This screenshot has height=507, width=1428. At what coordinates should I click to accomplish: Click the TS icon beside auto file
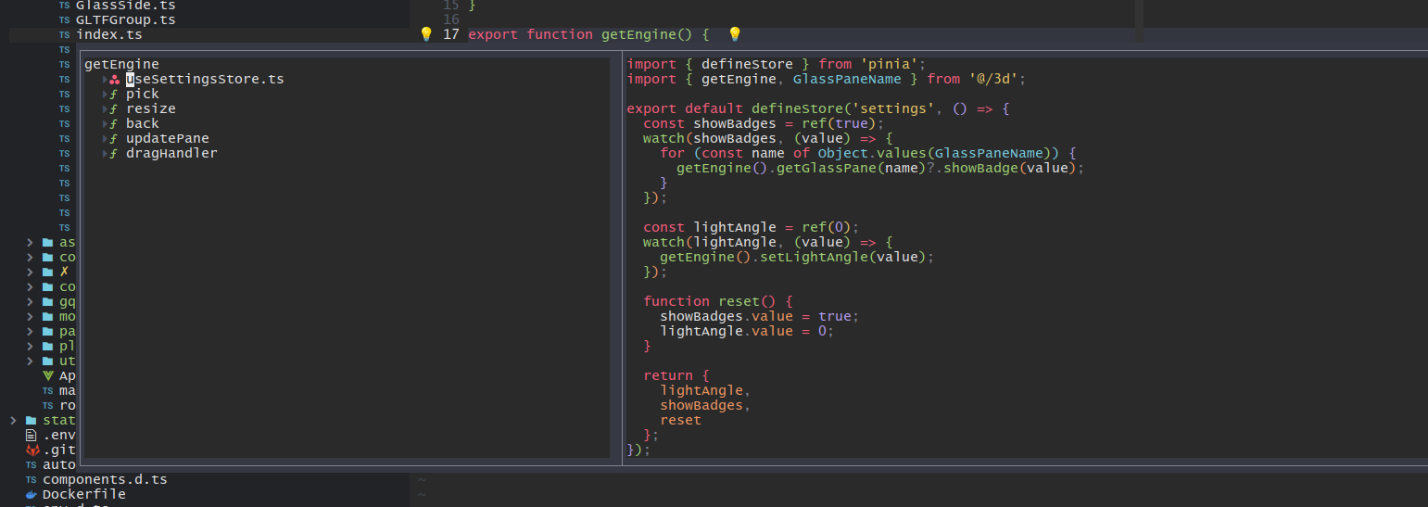pyautogui.click(x=32, y=464)
